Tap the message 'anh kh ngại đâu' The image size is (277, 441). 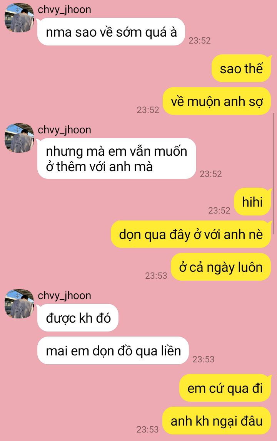click(217, 421)
